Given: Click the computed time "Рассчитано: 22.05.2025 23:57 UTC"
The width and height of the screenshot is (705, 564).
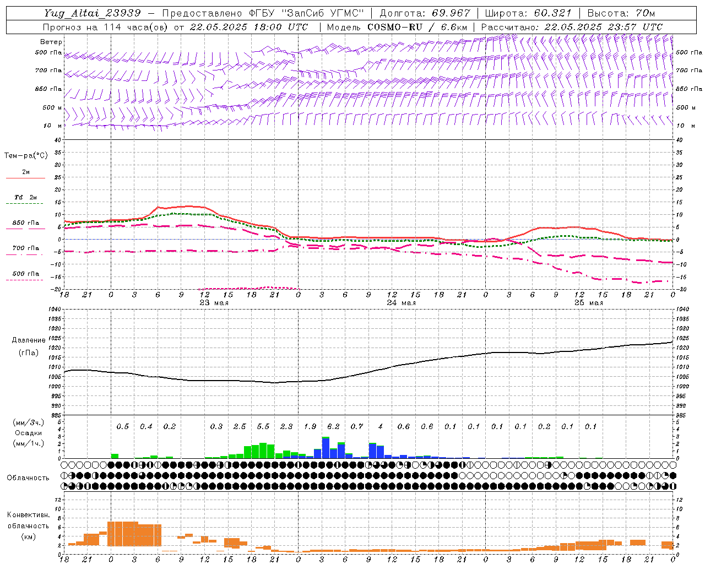Looking at the screenshot, I should [572, 27].
